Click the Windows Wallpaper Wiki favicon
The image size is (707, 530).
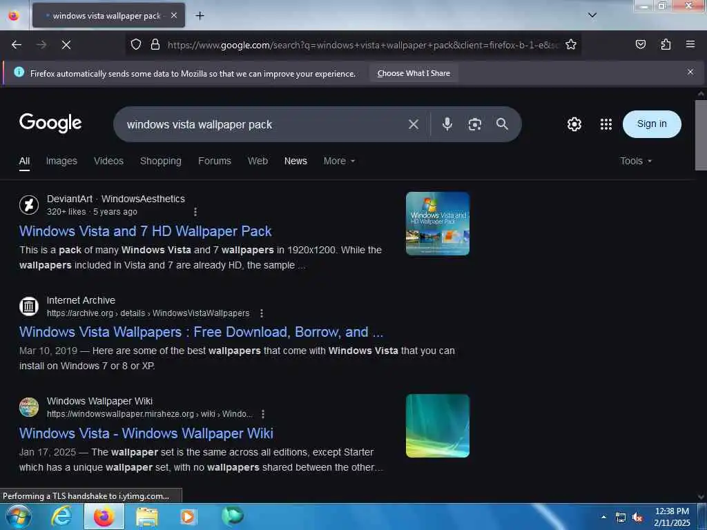pyautogui.click(x=29, y=407)
